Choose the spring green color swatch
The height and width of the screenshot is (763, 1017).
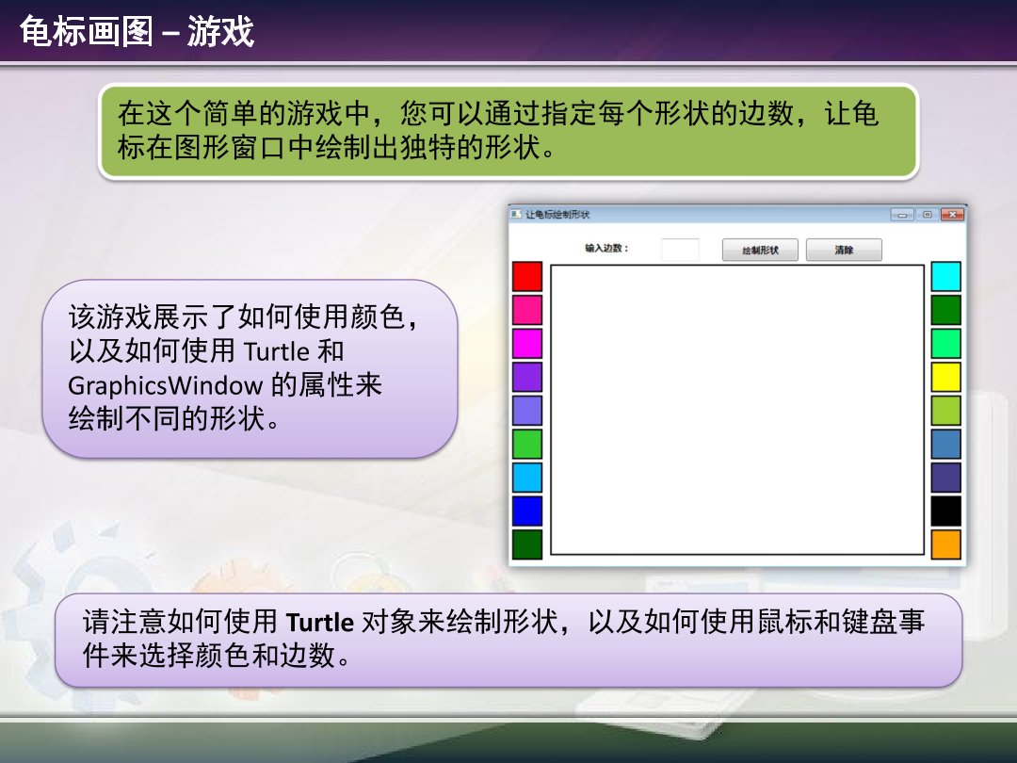point(945,343)
